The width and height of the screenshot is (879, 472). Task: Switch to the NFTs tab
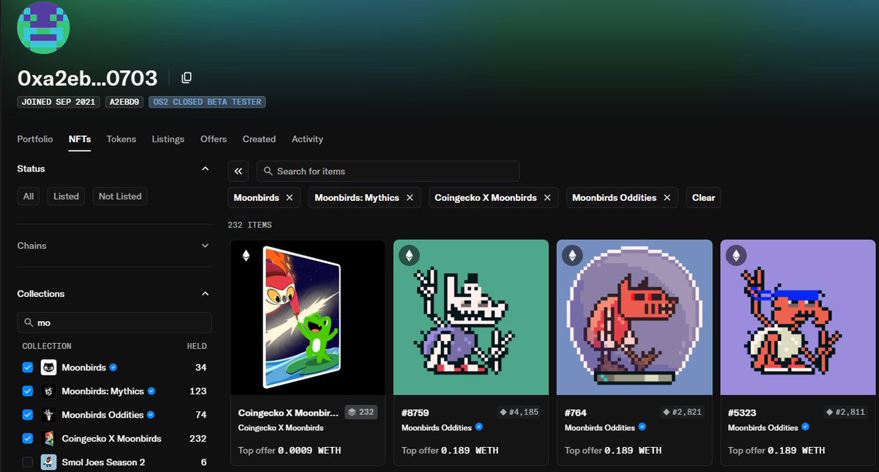pos(80,139)
